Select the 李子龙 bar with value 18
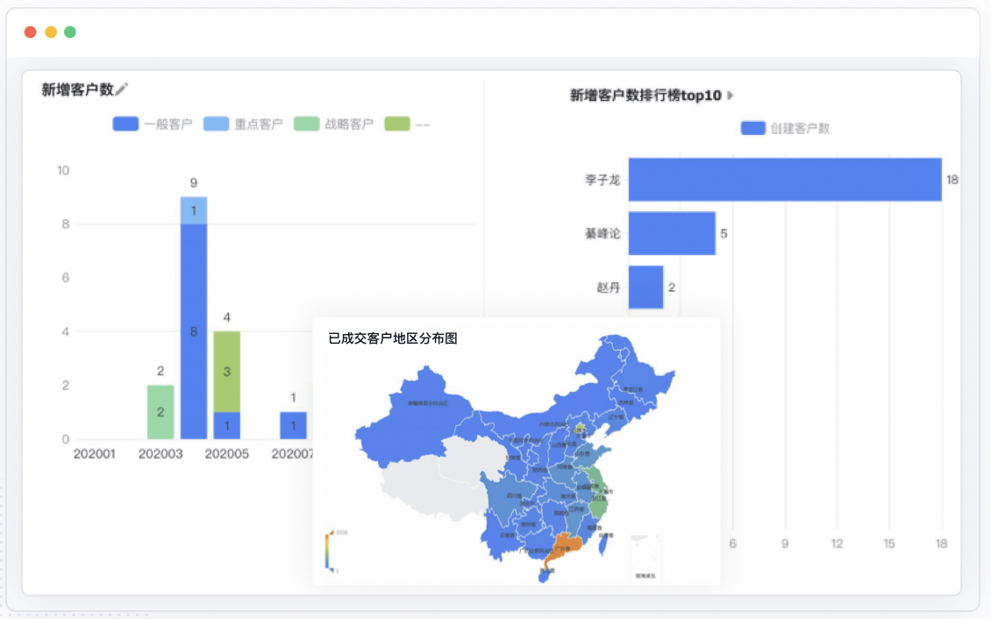Screen dimensions: 991x619 point(785,180)
